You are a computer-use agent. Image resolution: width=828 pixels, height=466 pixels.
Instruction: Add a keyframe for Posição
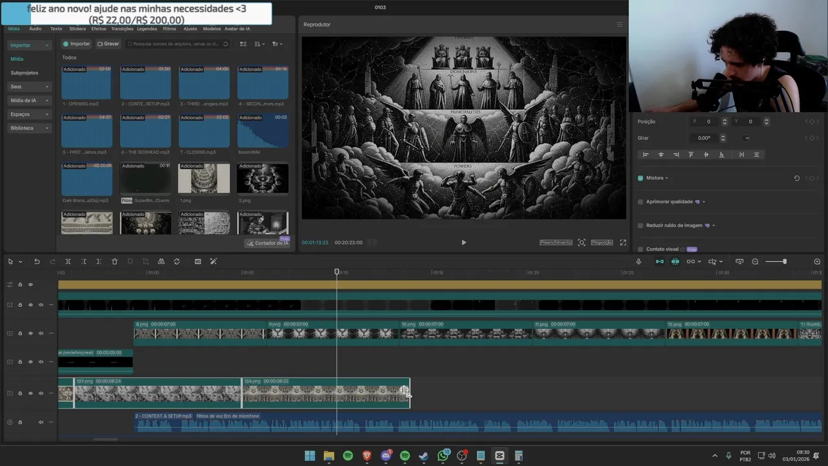click(812, 122)
